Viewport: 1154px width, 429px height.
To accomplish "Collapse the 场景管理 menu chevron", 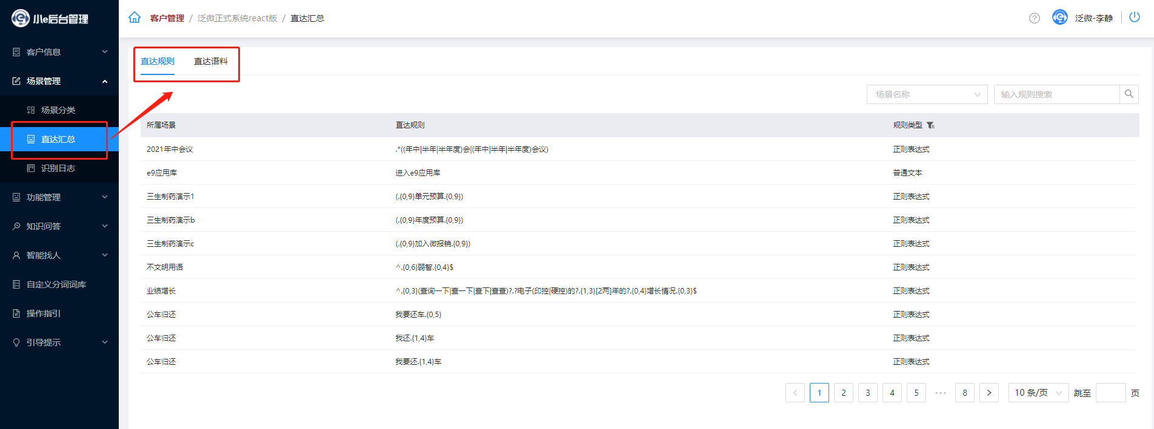I will tap(105, 81).
